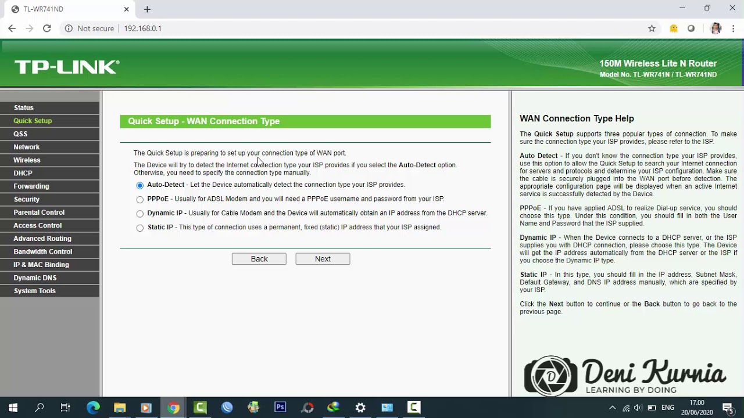Bookmark this page with the star icon
Screen dimensions: 744x418
pyautogui.click(x=652, y=28)
